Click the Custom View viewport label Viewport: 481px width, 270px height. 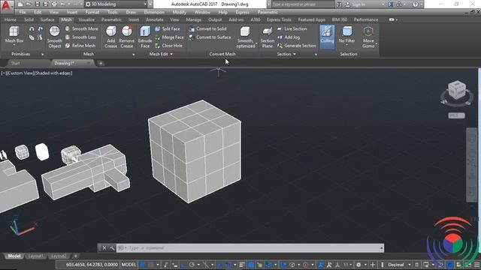[20, 73]
